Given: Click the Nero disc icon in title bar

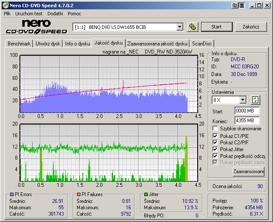Looking at the screenshot, I should tap(6, 6).
